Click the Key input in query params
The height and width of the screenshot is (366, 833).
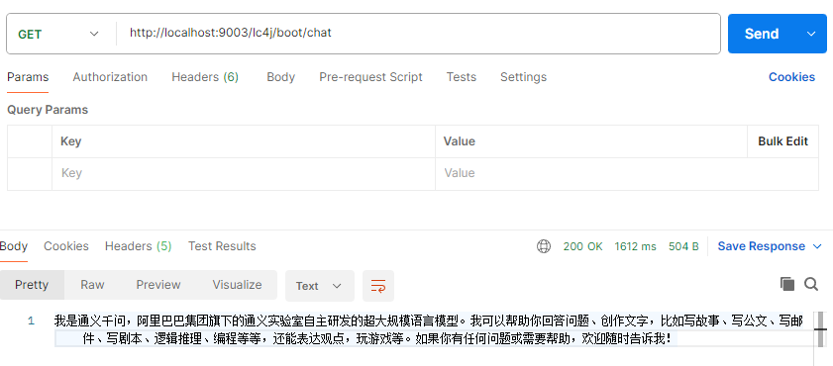(x=244, y=173)
